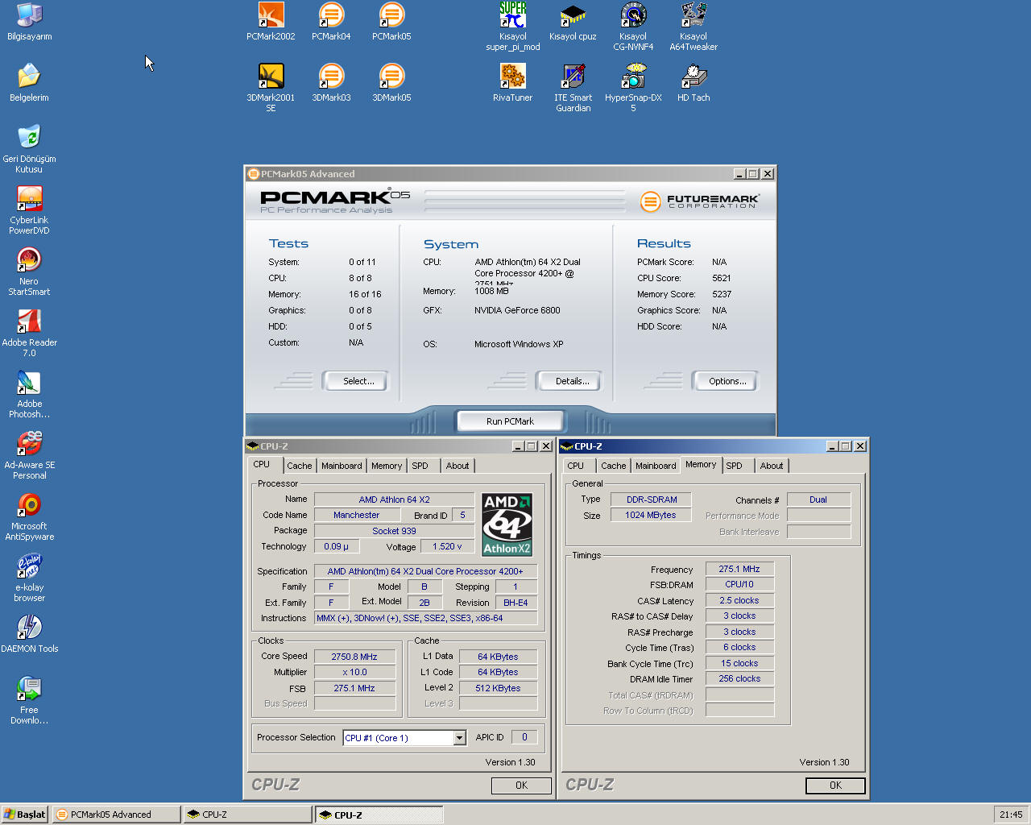Click memory Size value 1024 MBytes
The height and width of the screenshot is (825, 1031).
click(651, 515)
